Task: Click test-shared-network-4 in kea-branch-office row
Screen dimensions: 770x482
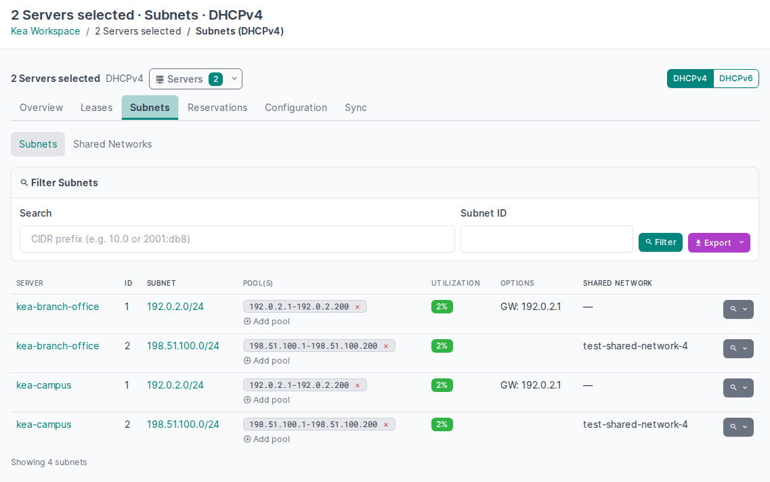Action: [x=635, y=346]
